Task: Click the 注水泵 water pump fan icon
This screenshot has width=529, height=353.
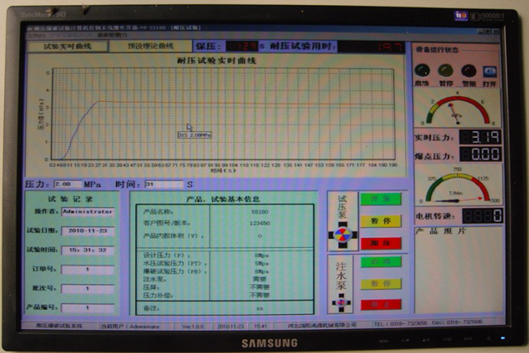Action: click(341, 299)
